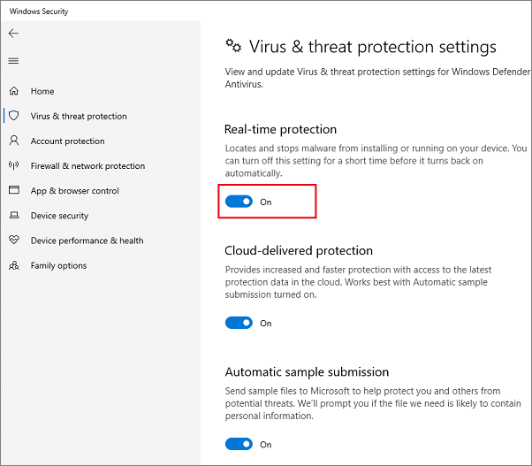This screenshot has height=466, width=532.
Task: Click the Device security laptop icon
Action: 14,215
